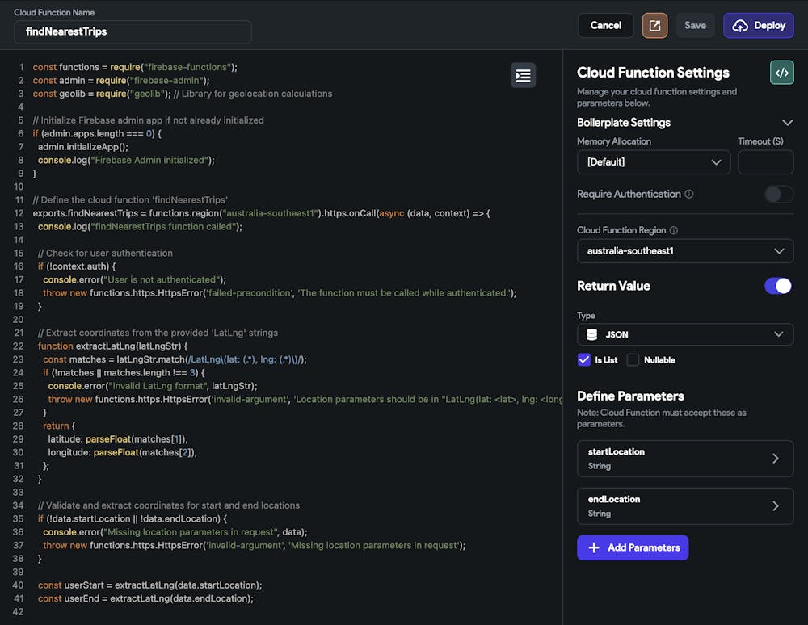Click the plus icon on Add Parameters
Viewport: 808px width, 625px height.
594,547
